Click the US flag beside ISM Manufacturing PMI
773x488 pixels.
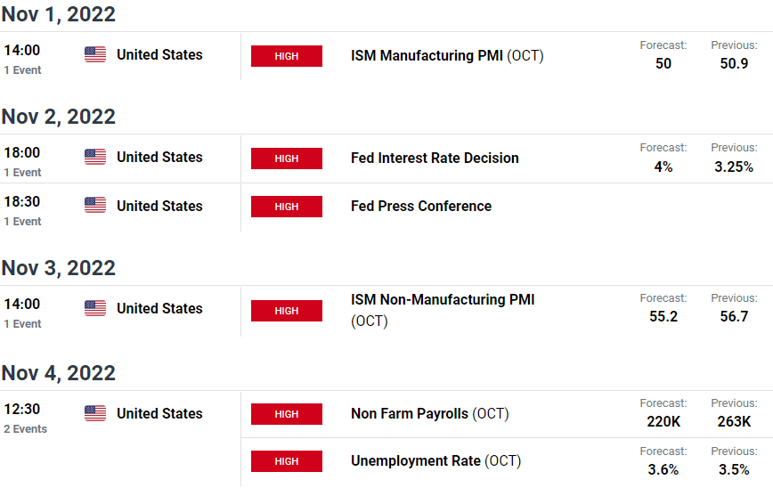[95, 54]
